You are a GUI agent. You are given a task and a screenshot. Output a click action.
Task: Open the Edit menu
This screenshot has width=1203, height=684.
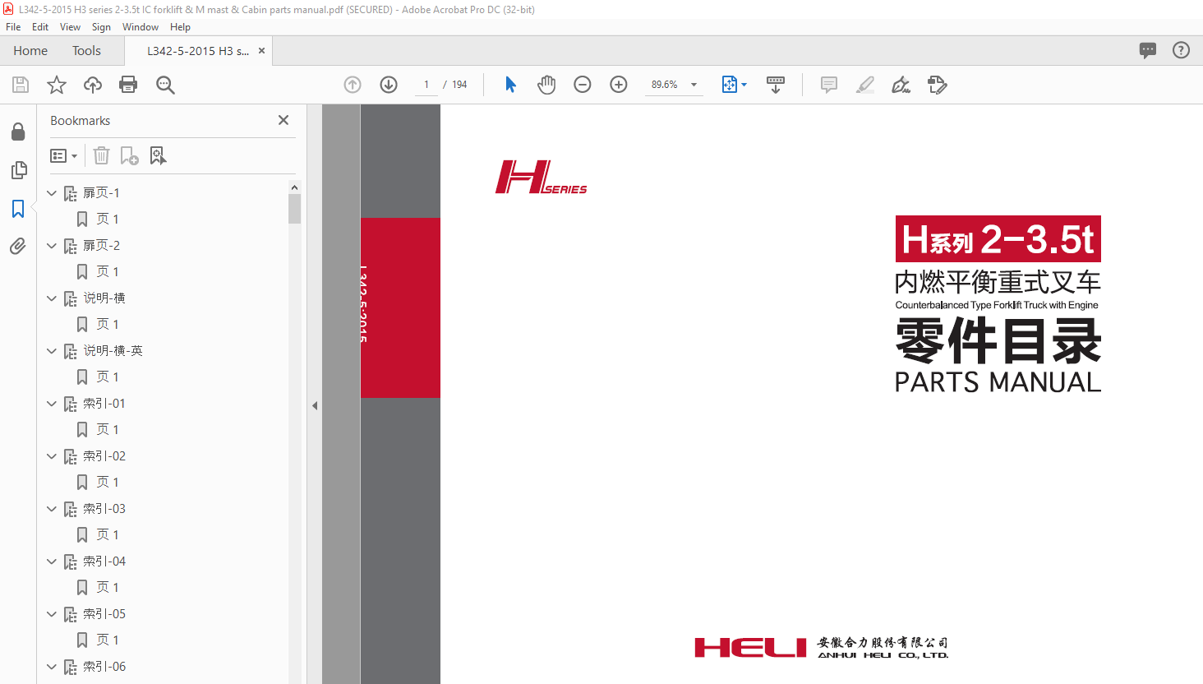click(40, 27)
